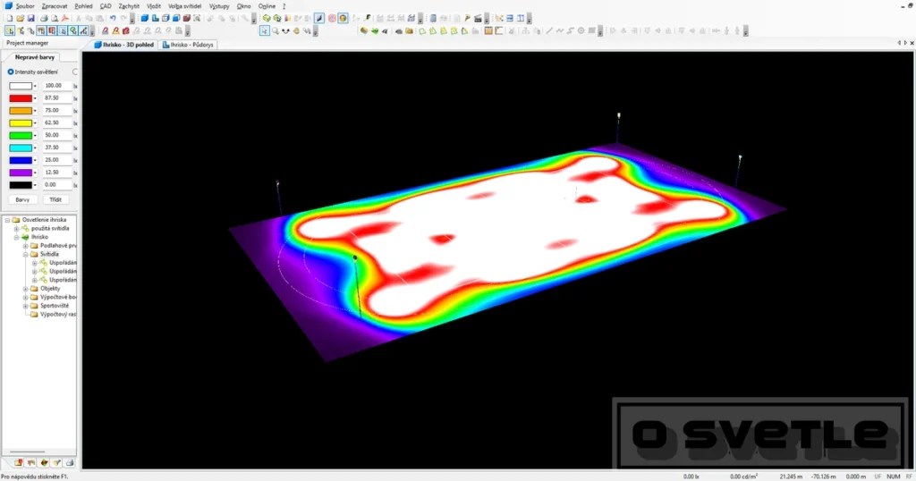Open the yellow colour dropdown for 62.50
The width and height of the screenshot is (916, 481).
click(35, 122)
